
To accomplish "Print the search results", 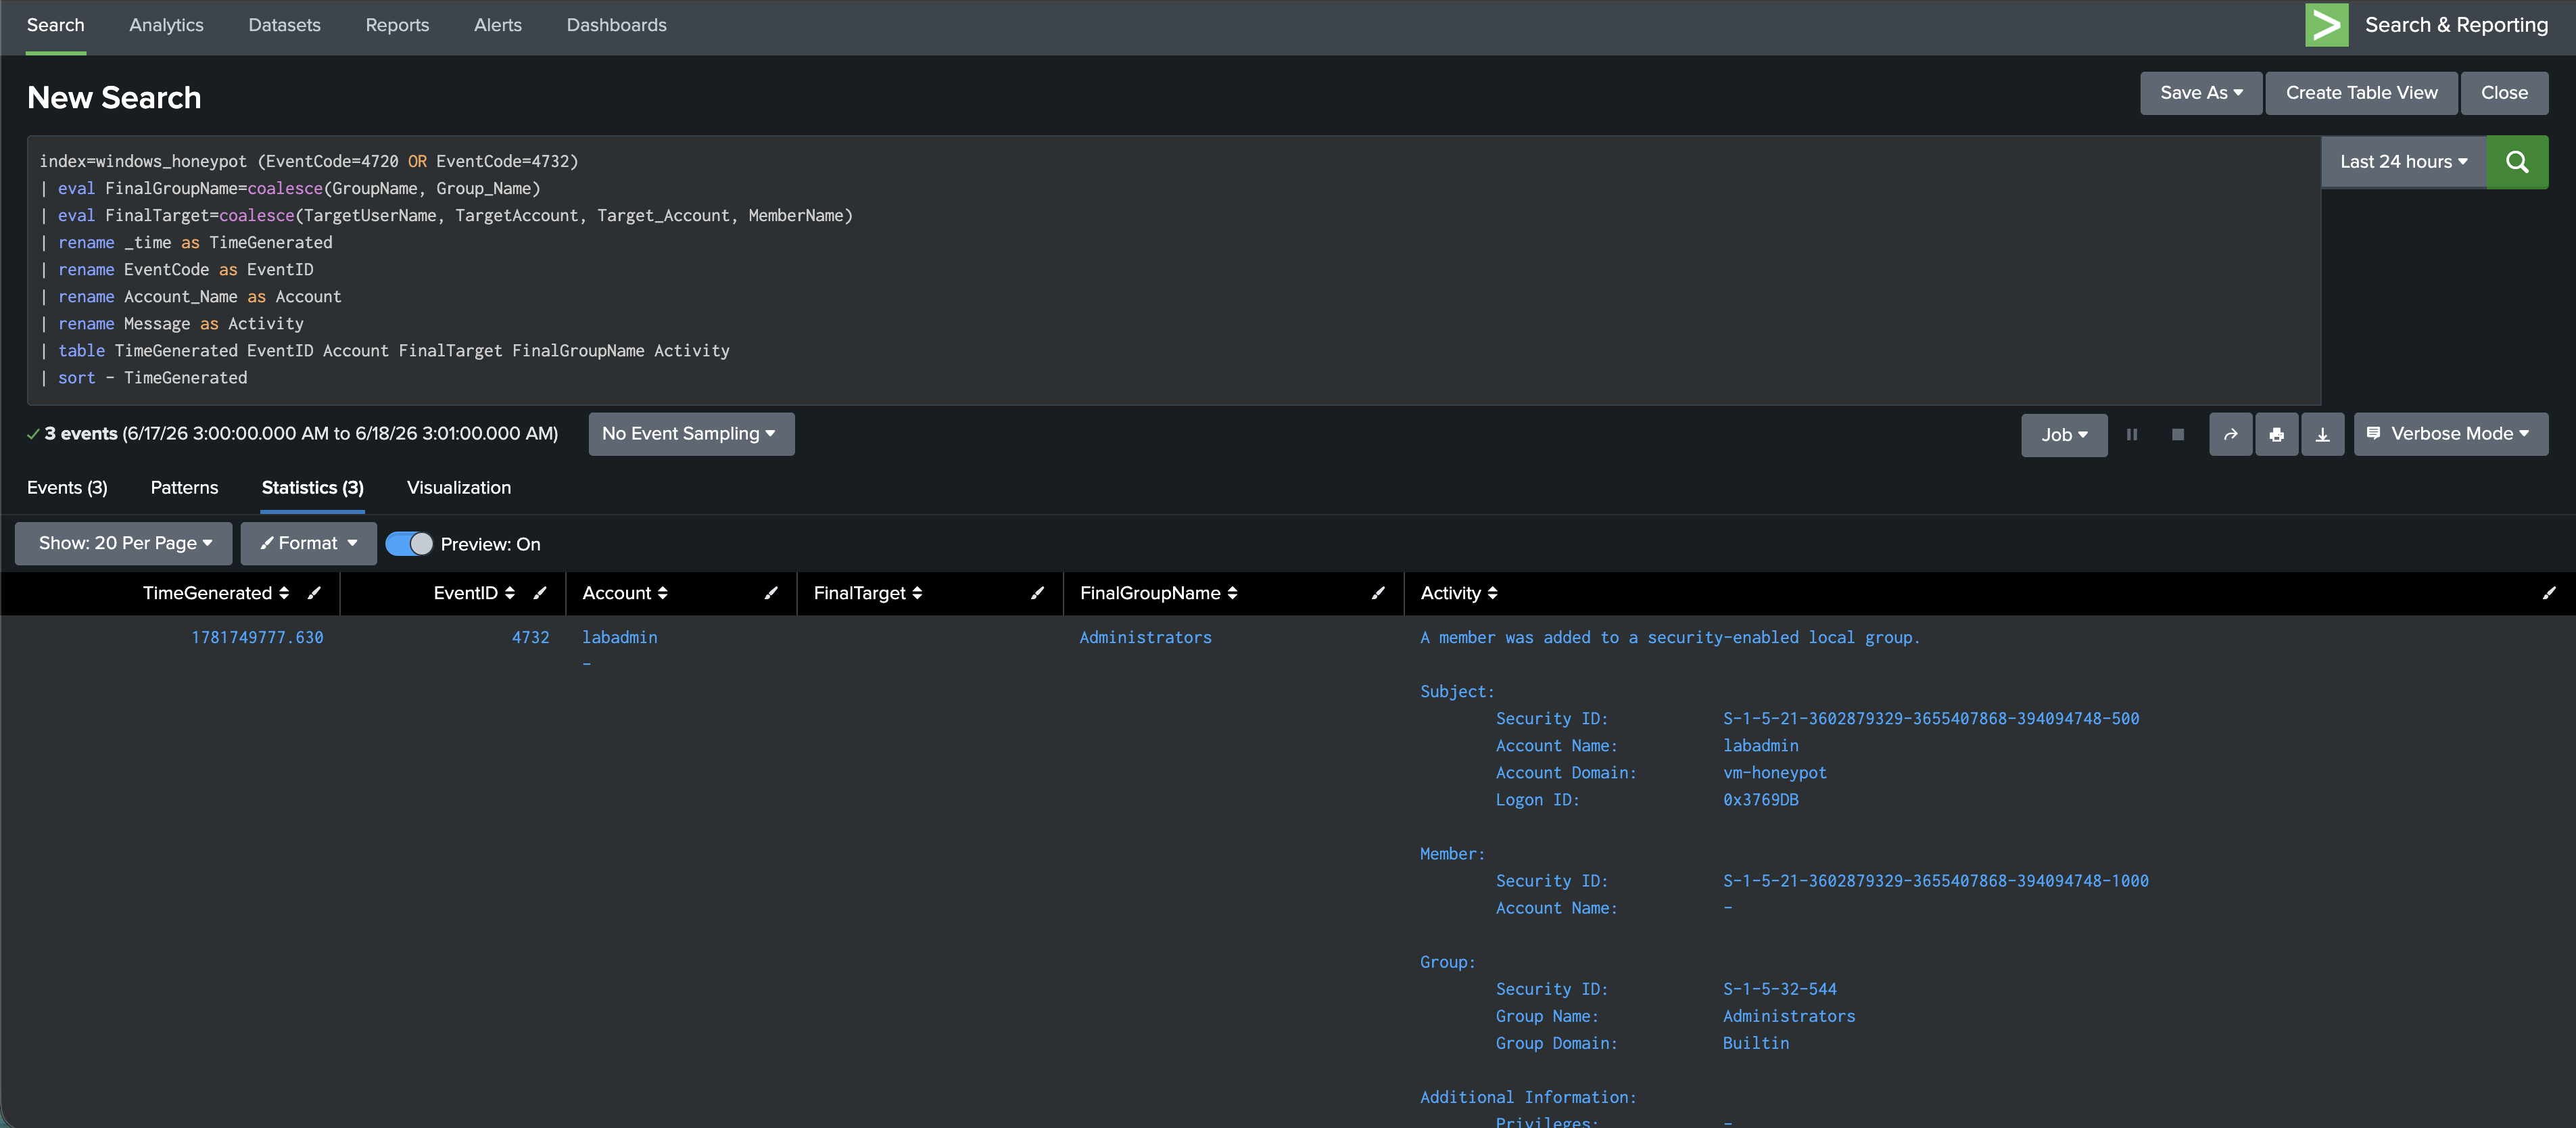I will click(2276, 435).
